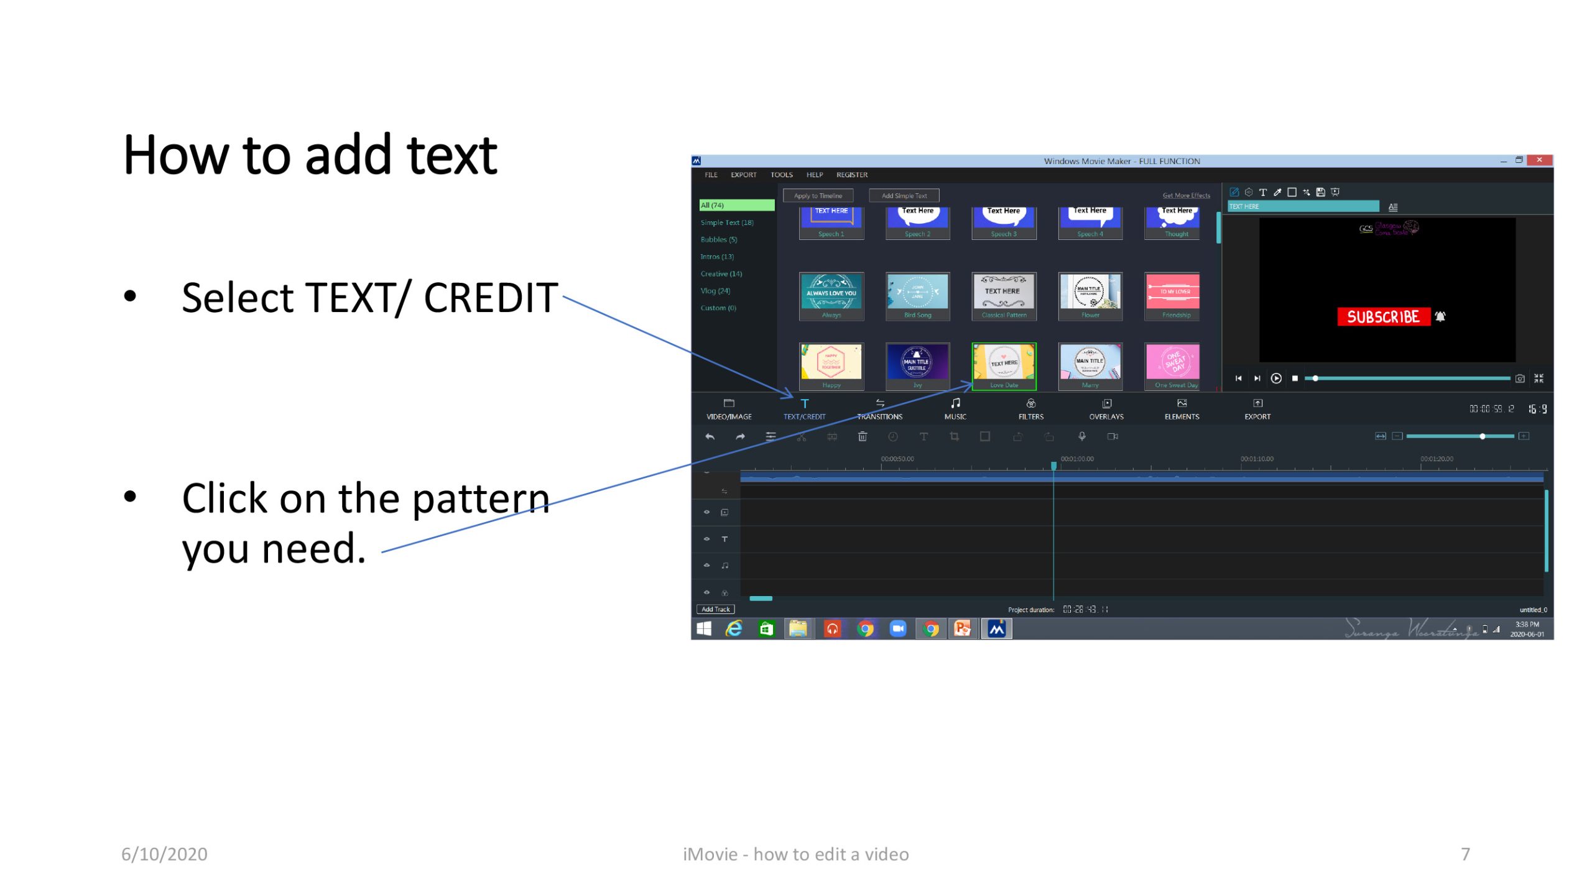1592x895 pixels.
Task: Click the trash delete icon
Action: pyautogui.click(x=863, y=436)
